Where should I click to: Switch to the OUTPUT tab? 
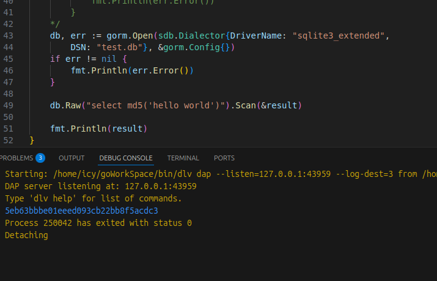[72, 158]
